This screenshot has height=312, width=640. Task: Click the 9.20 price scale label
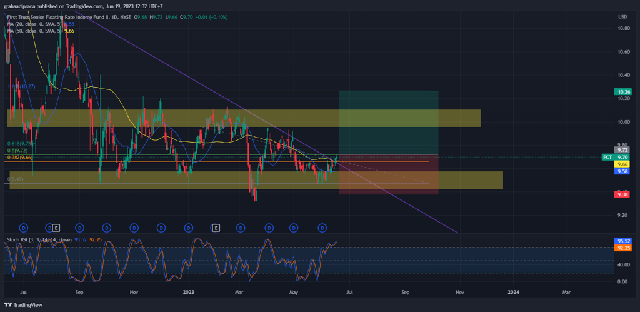point(623,215)
